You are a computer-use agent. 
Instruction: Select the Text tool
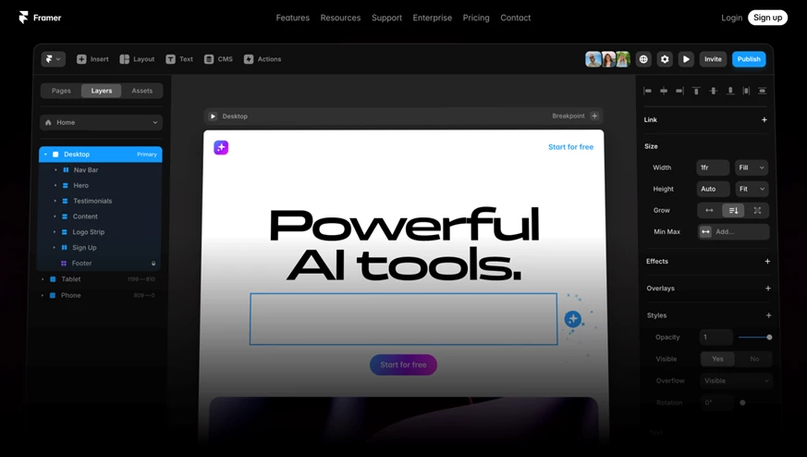(179, 59)
